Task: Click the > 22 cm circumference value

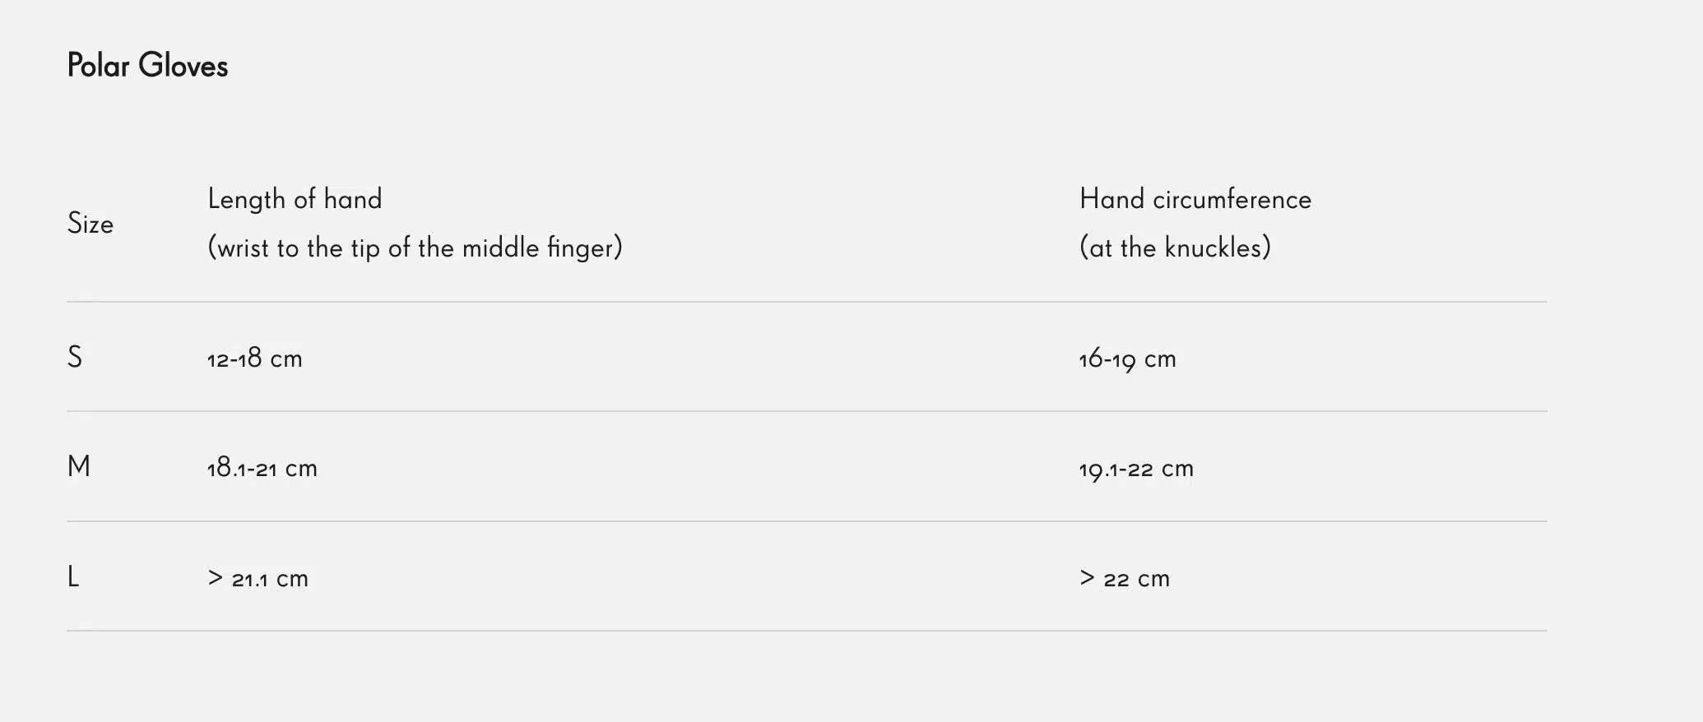Action: [x=1124, y=579]
